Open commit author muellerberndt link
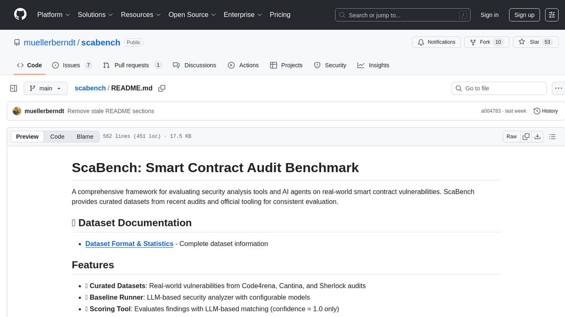Screen dimensions: 565x317 [x=44, y=111]
